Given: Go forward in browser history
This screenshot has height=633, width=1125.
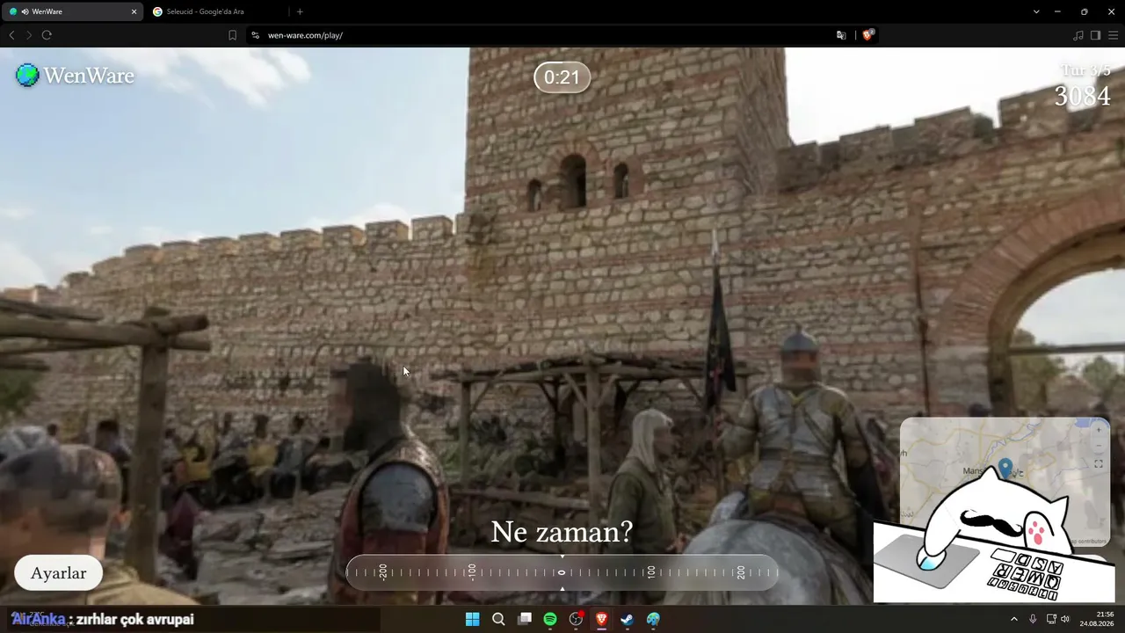Looking at the screenshot, I should (x=29, y=35).
